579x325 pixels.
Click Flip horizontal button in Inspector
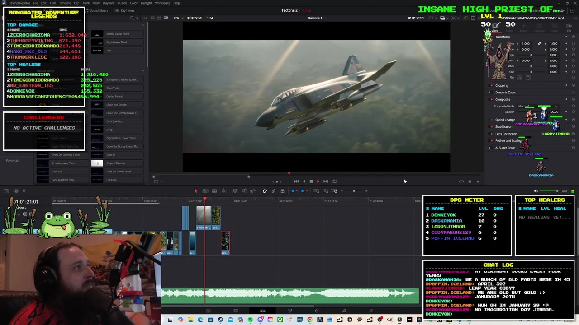[519, 78]
